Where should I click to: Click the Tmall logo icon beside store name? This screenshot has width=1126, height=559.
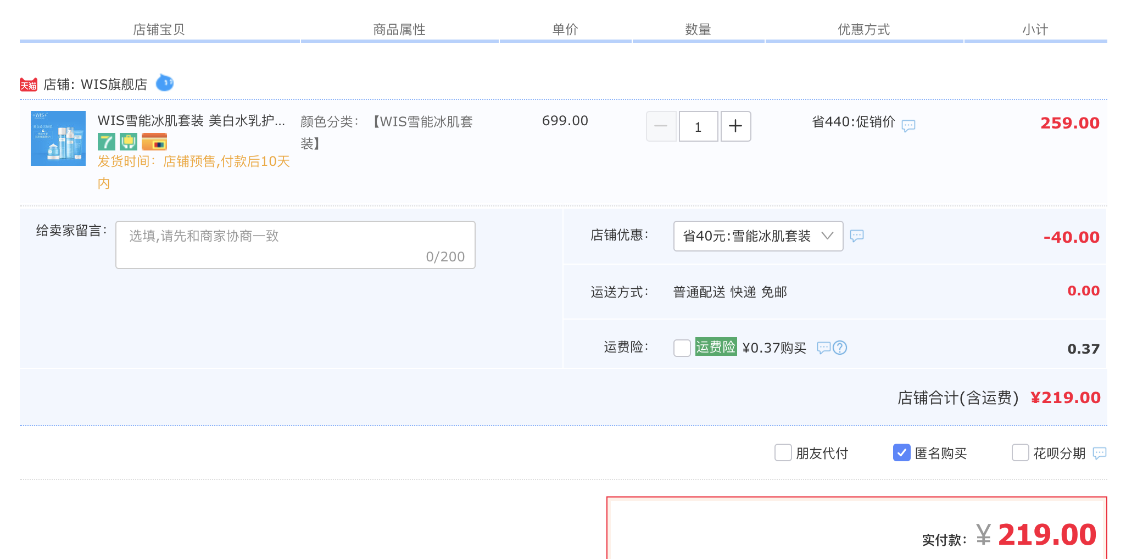pos(29,85)
